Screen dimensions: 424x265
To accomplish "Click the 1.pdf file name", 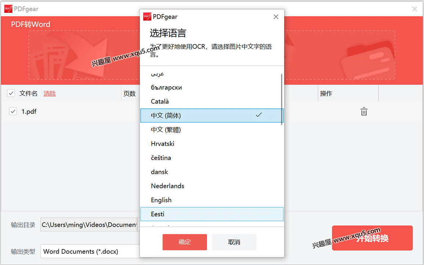I will pos(29,111).
